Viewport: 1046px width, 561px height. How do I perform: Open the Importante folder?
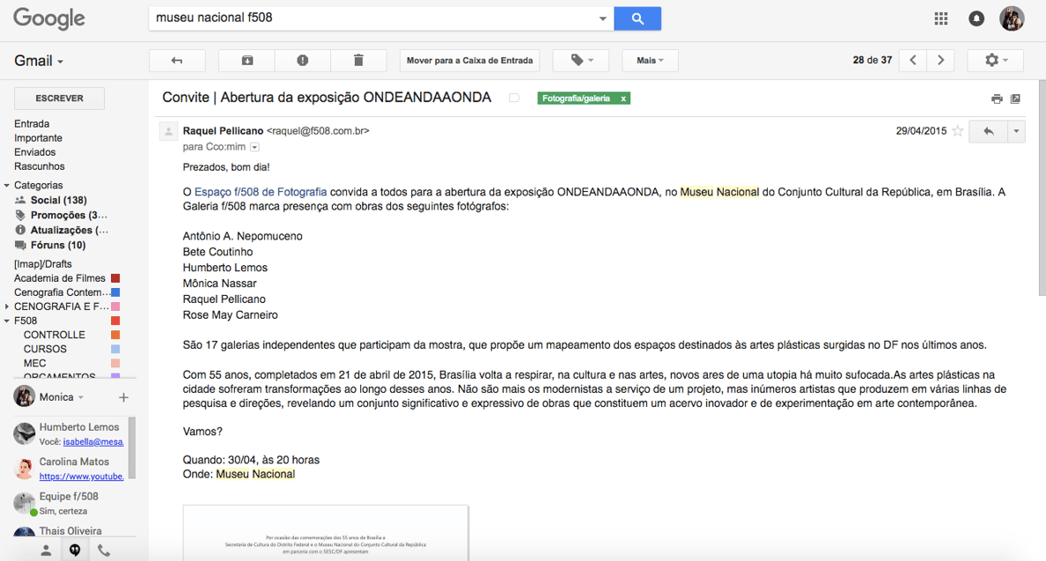(x=38, y=138)
